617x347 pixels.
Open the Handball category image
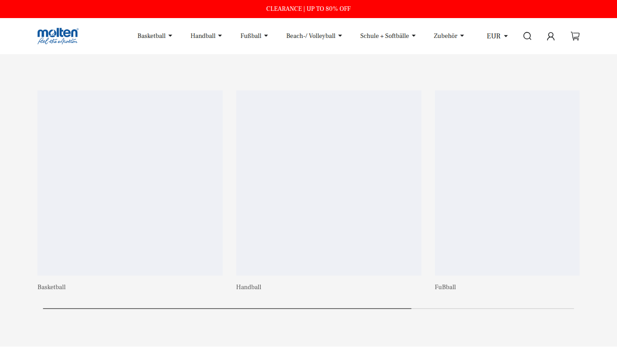[329, 183]
